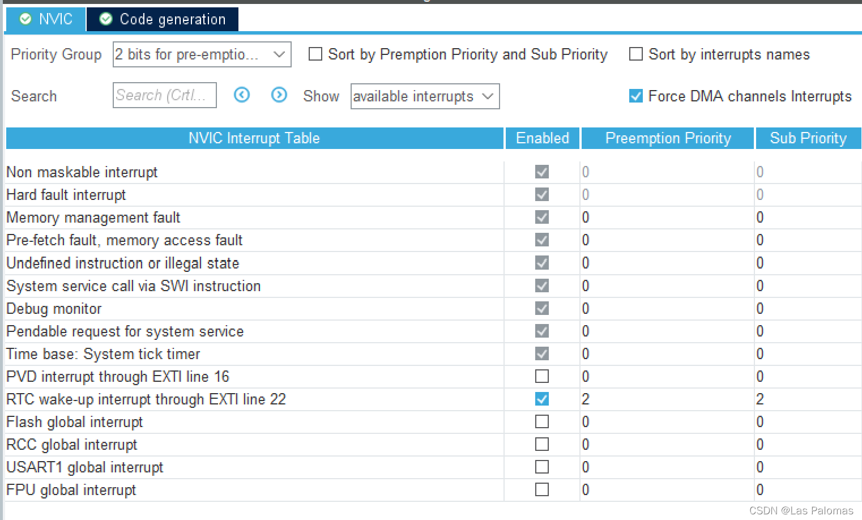Click Non maskable interrupt enabled checkbox
The width and height of the screenshot is (862, 520).
click(x=542, y=172)
